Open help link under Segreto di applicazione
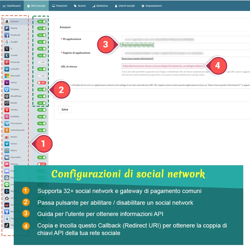 (137, 58)
